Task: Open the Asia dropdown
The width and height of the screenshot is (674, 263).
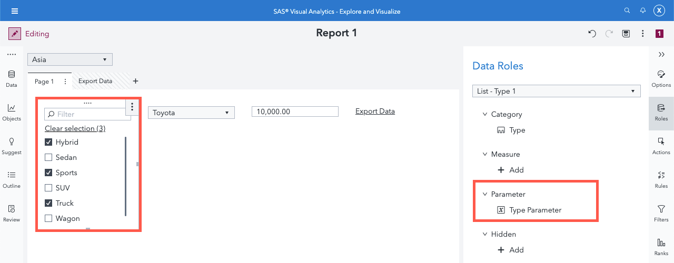Action: pos(70,59)
